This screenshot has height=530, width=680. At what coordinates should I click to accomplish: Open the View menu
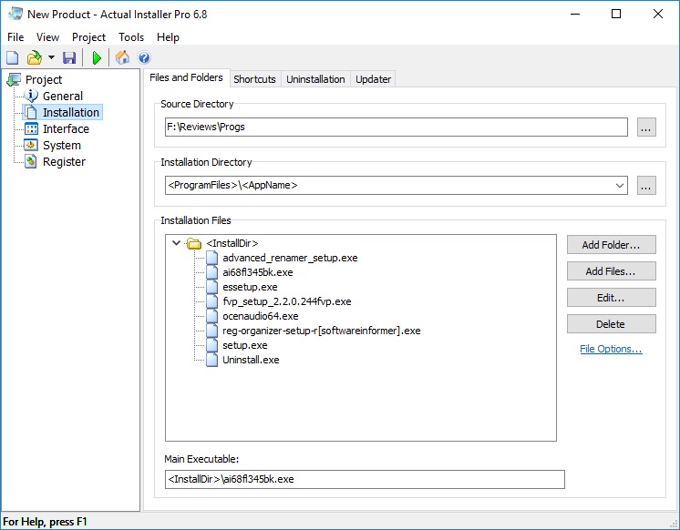point(47,37)
